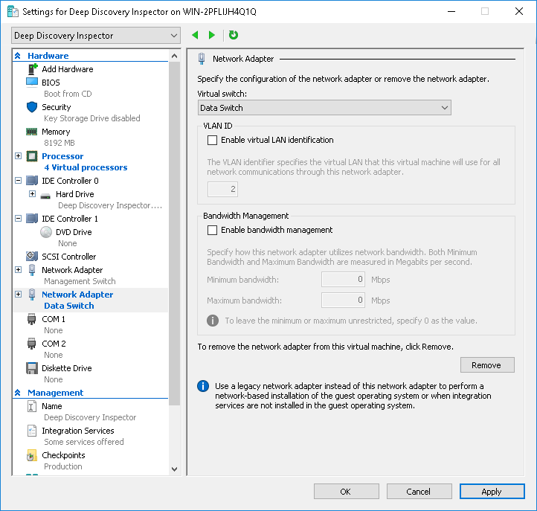
Task: Select Memory in the hardware list
Action: [x=56, y=132]
